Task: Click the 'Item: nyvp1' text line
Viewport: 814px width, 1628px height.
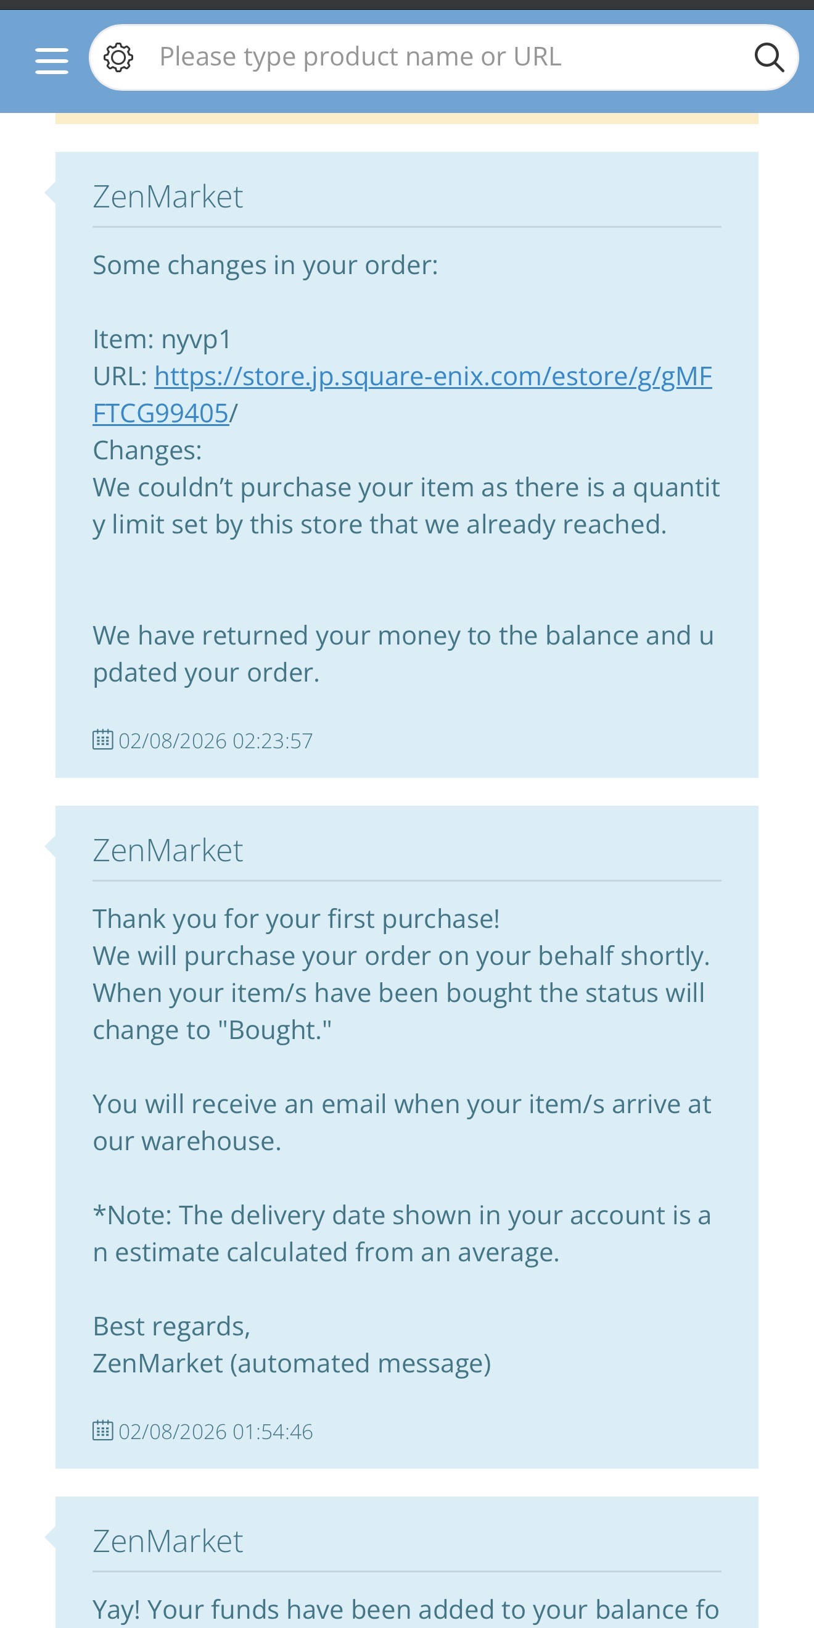Action: (x=162, y=340)
